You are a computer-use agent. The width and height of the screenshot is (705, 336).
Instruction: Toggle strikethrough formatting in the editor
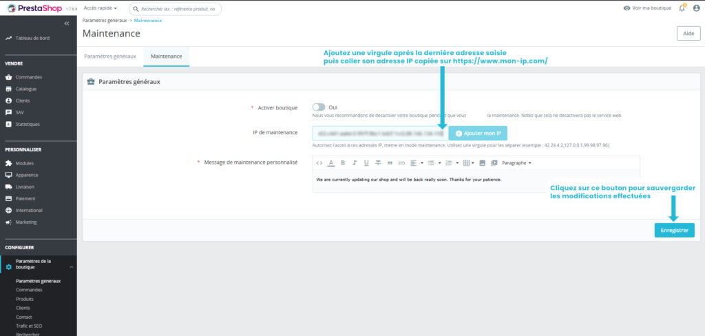(x=378, y=162)
